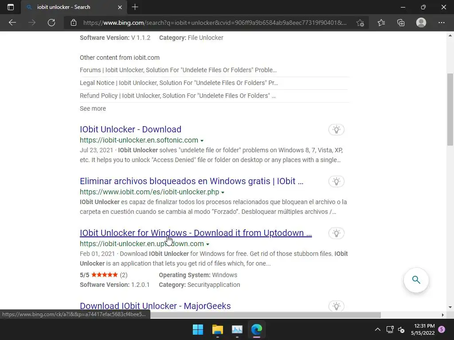Open the resource monitor taskbar app

coord(237,329)
